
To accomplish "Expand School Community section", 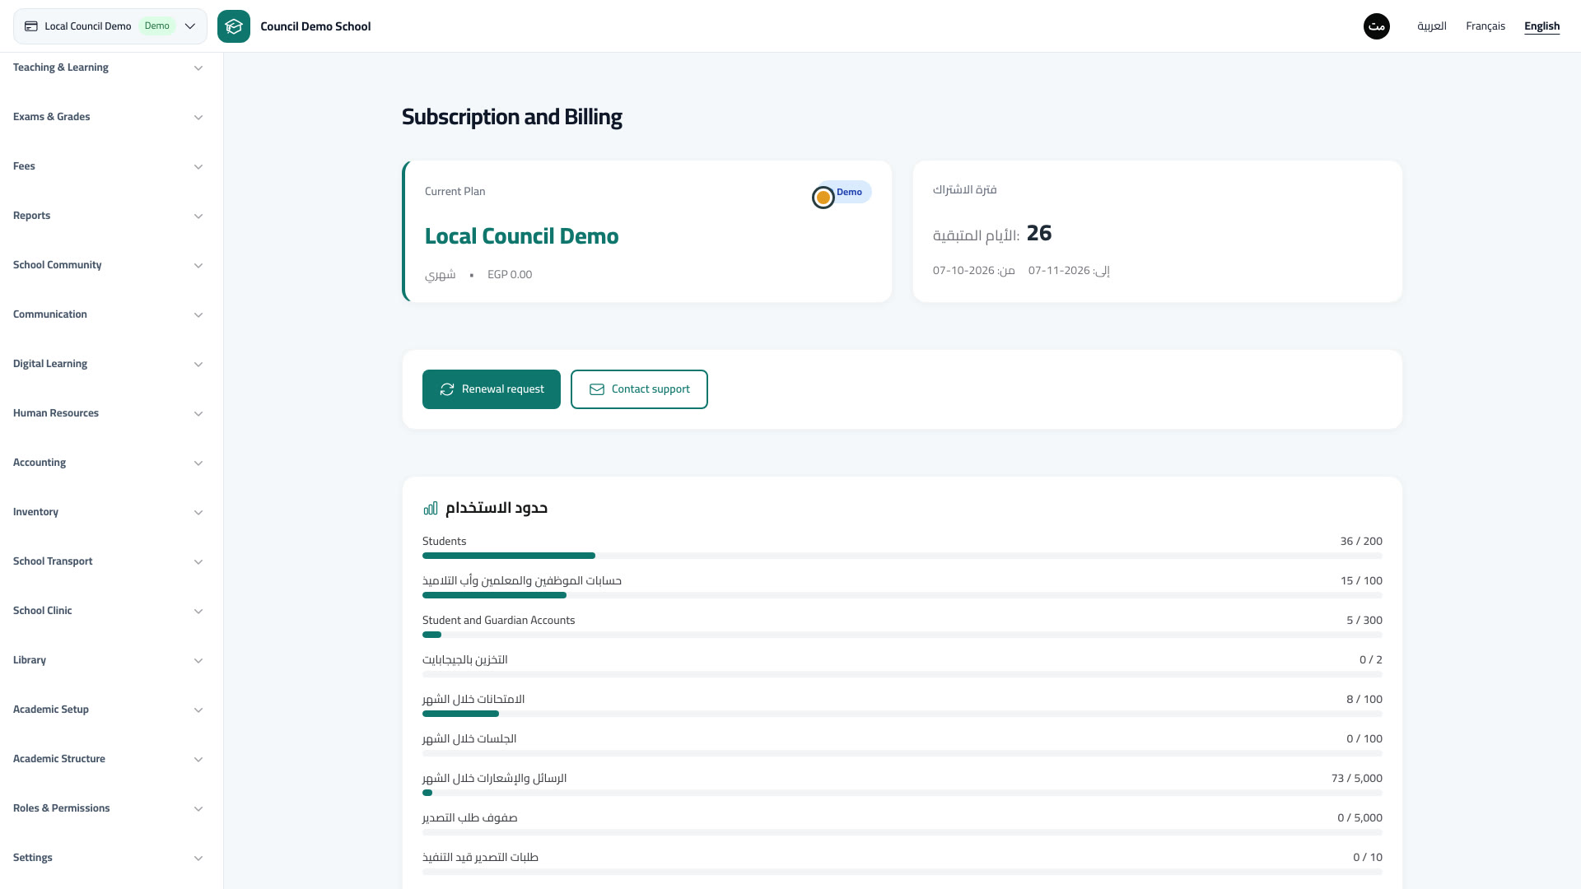I will tap(108, 265).
